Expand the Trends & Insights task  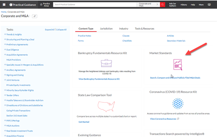pos(5,34)
